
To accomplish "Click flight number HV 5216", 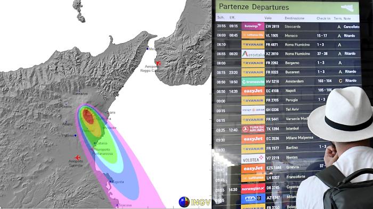I will point(273,81).
